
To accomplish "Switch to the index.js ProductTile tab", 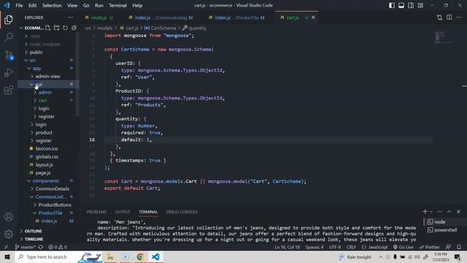I will click(236, 18).
